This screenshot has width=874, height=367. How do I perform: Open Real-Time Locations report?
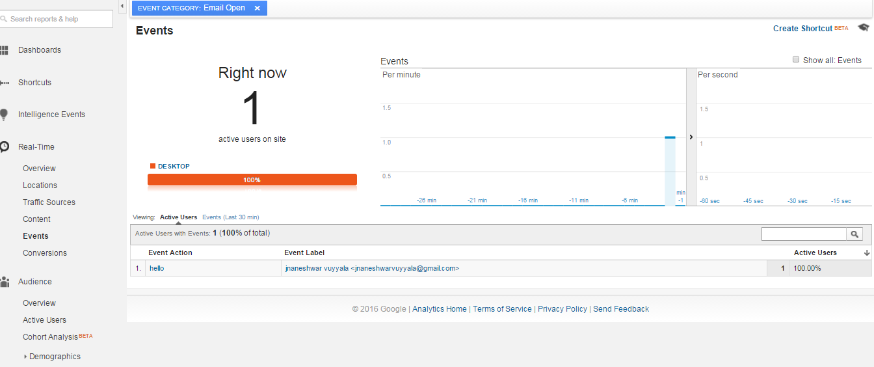click(40, 185)
